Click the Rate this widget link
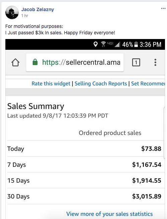This screenshot has height=219, width=167. pos(51,83)
